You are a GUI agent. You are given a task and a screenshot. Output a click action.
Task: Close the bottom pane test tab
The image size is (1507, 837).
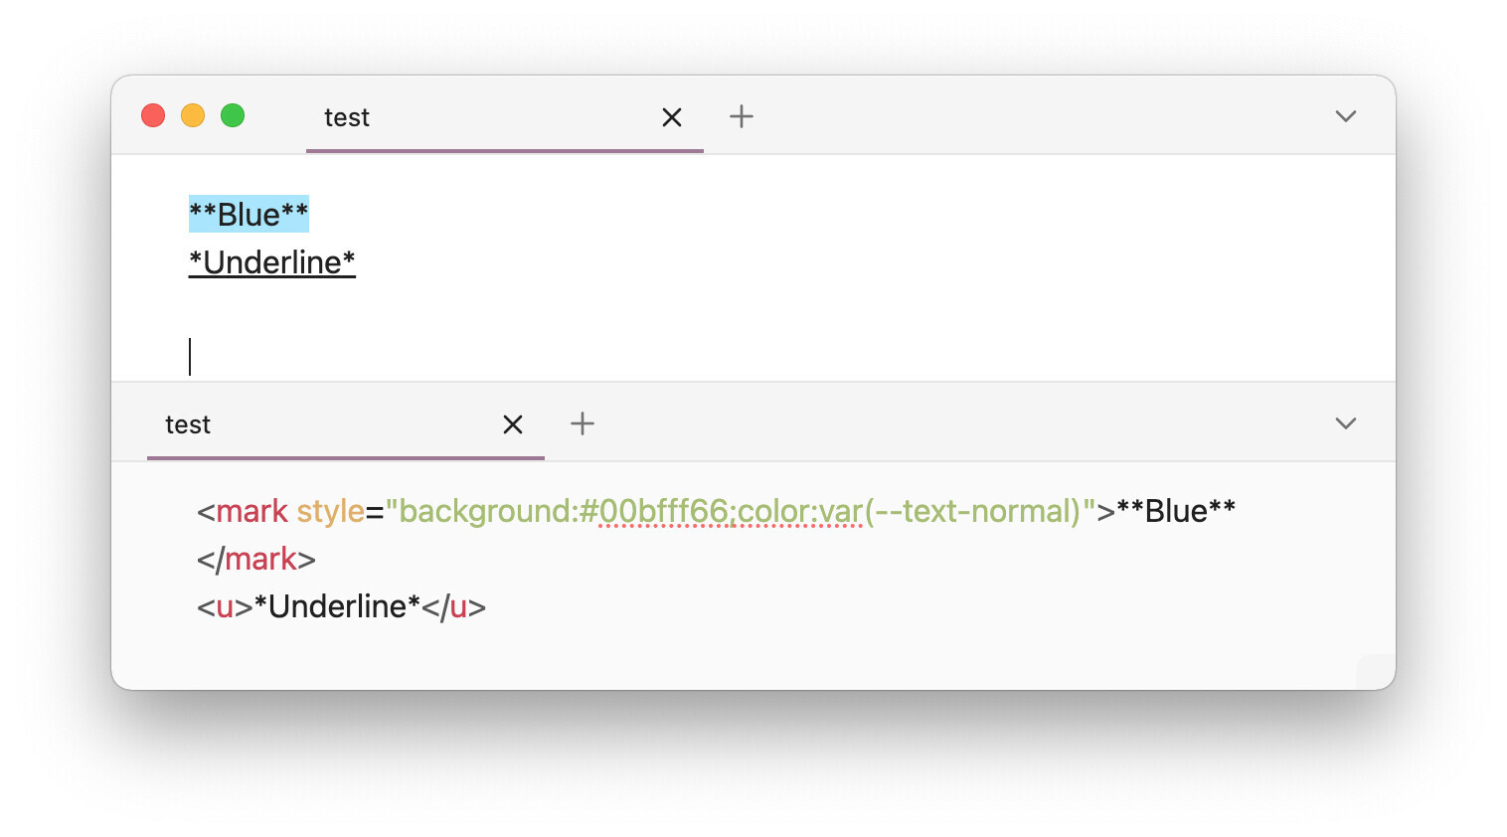tap(513, 424)
